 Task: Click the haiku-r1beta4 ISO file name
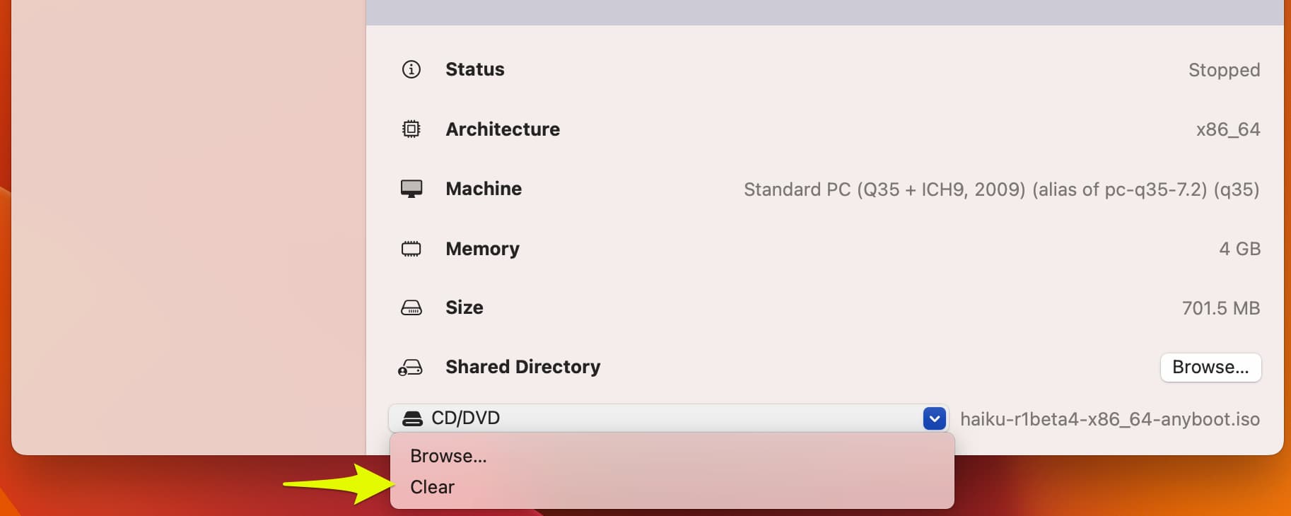(1110, 419)
